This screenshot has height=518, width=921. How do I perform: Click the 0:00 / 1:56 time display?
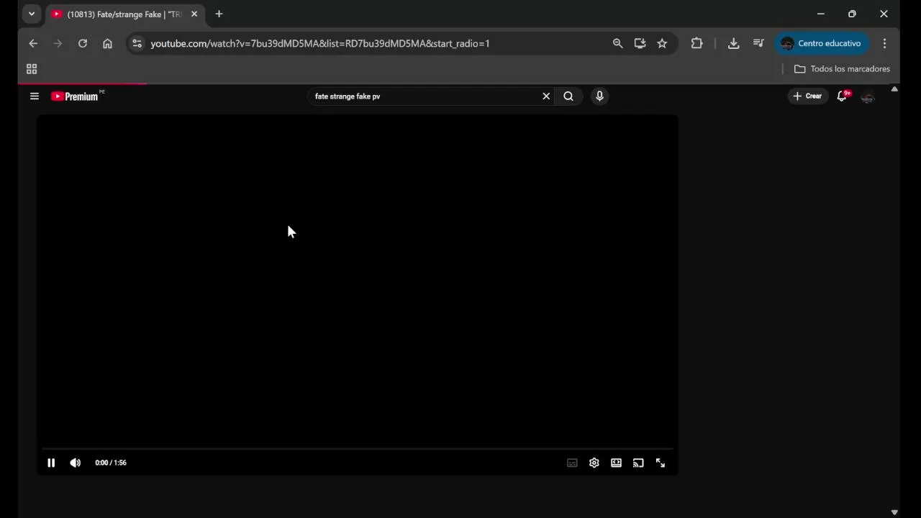click(111, 463)
